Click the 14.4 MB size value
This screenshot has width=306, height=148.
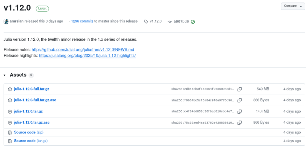(262, 111)
